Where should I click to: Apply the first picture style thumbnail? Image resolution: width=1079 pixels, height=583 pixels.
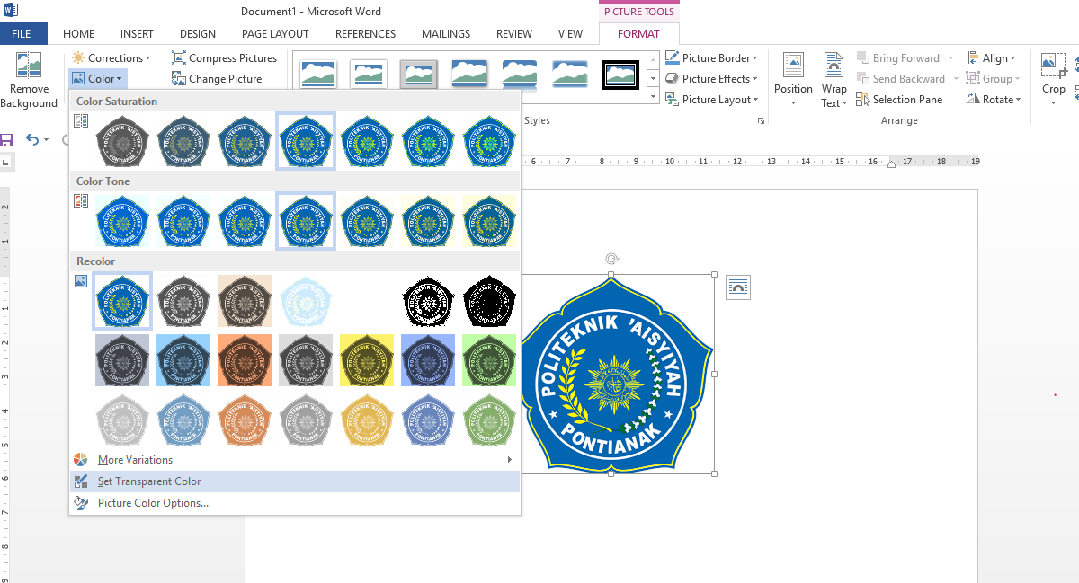click(318, 74)
